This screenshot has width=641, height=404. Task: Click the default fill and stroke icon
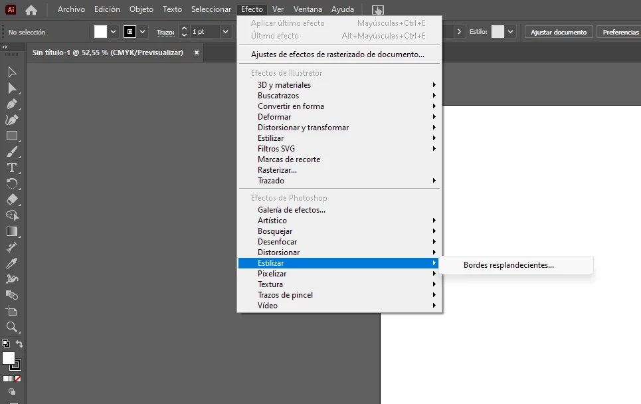(6, 344)
